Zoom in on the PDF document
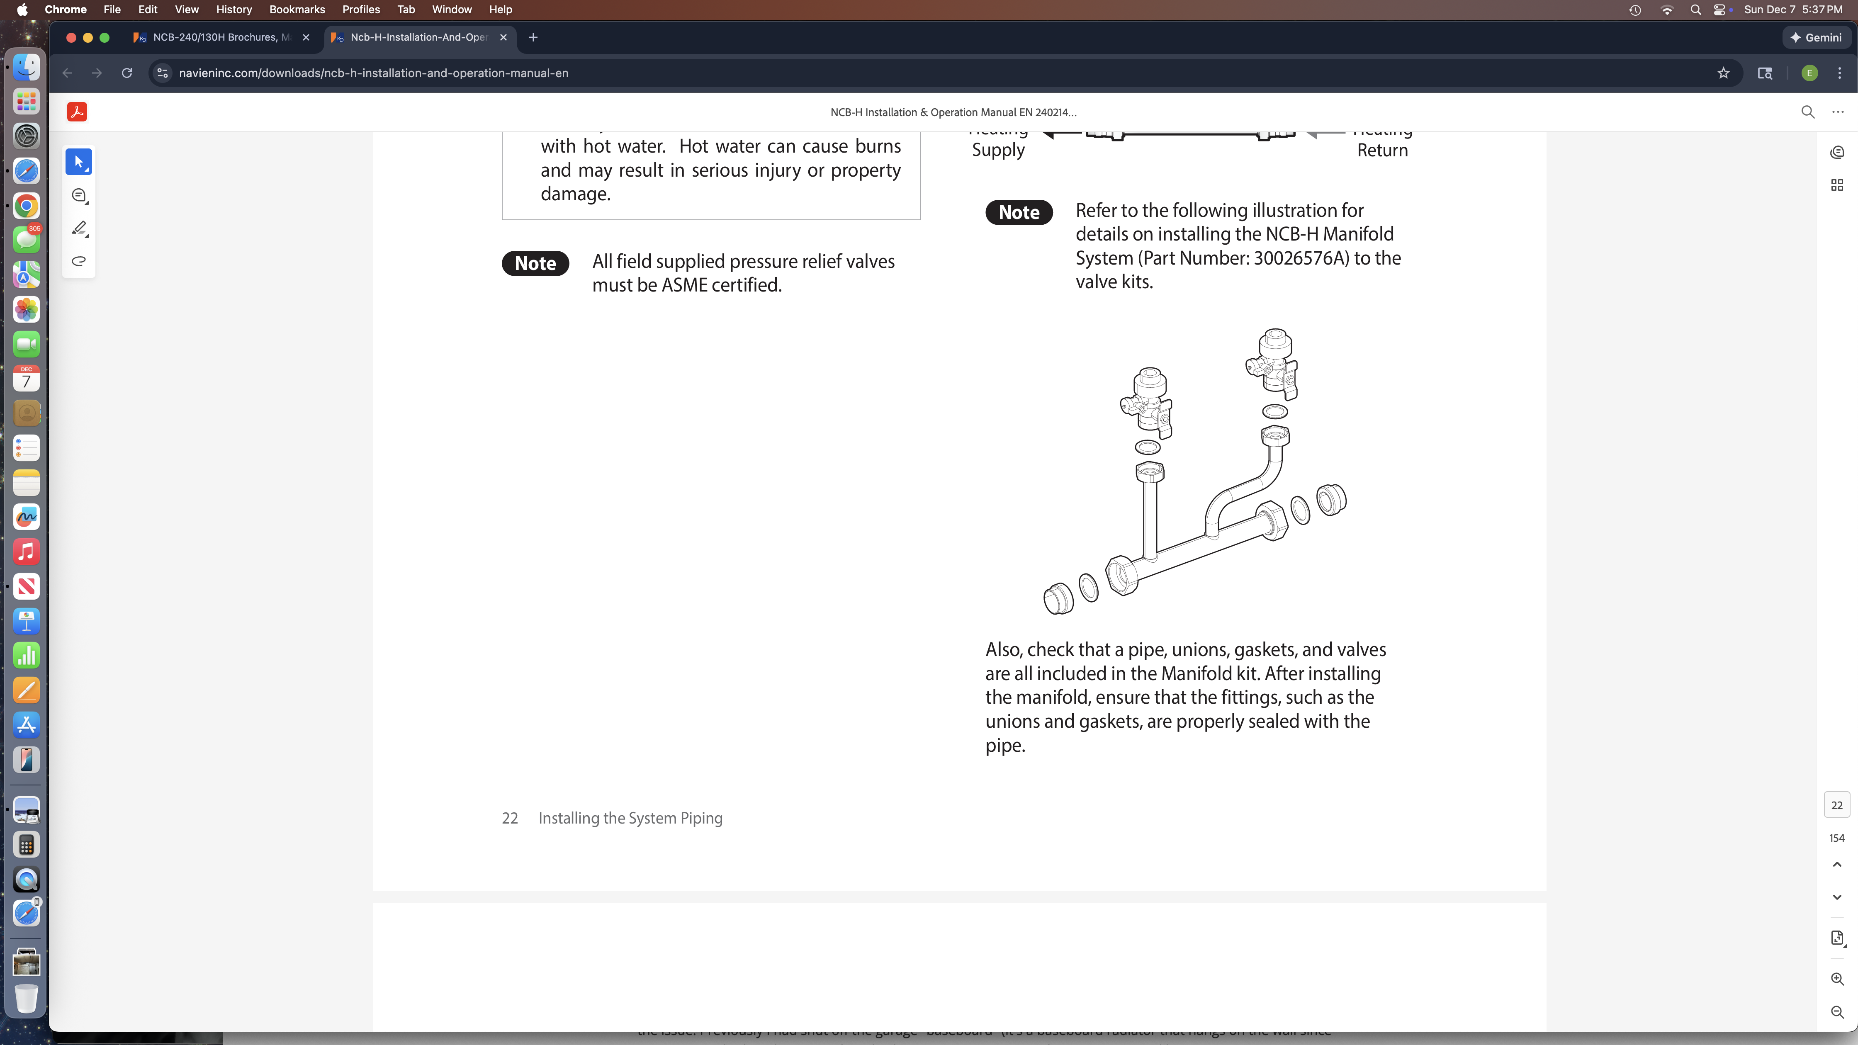The height and width of the screenshot is (1045, 1858). pyautogui.click(x=1837, y=979)
